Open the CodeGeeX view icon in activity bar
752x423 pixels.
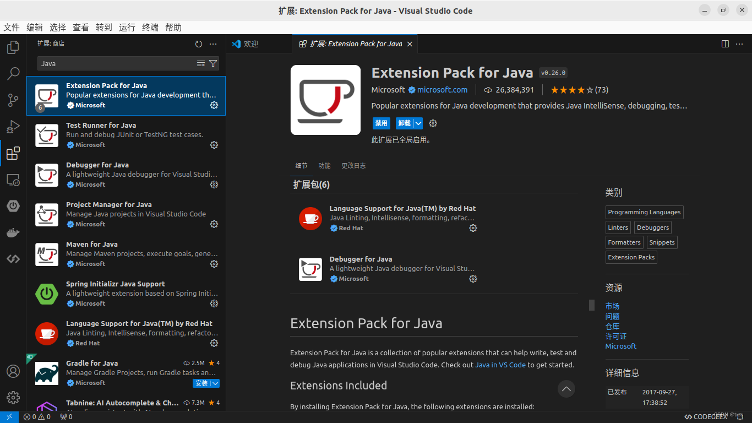[x=13, y=259]
